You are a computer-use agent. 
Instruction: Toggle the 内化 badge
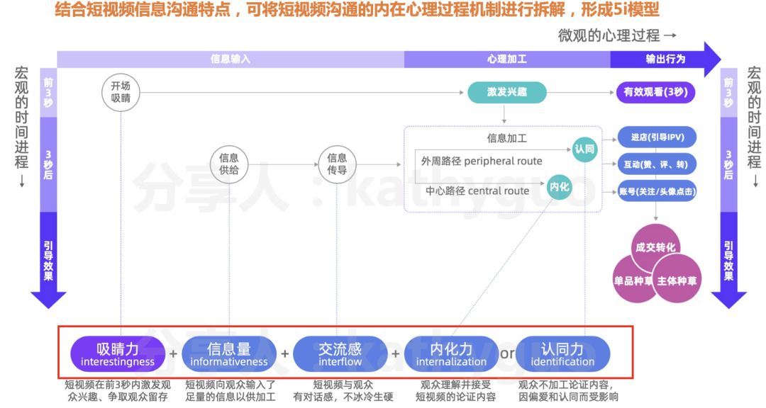pyautogui.click(x=559, y=188)
